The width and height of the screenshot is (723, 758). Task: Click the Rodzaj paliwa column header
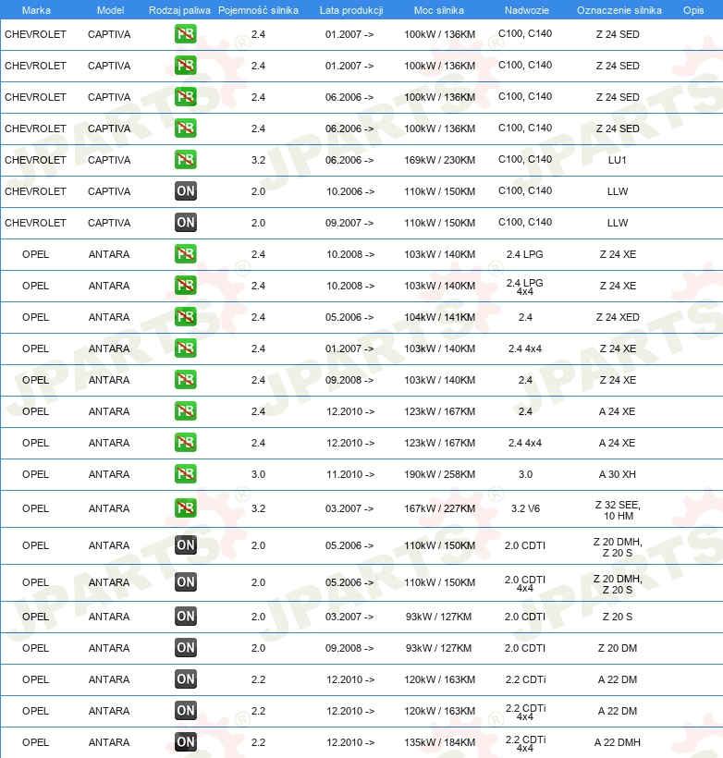[179, 10]
